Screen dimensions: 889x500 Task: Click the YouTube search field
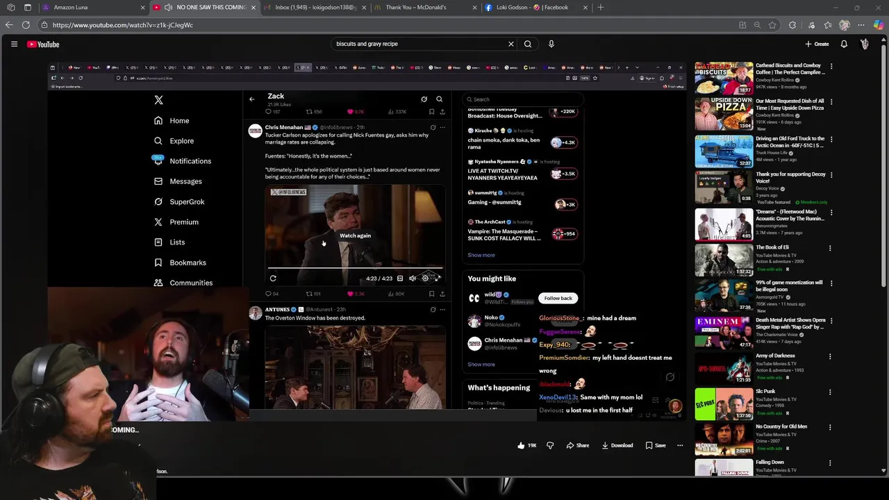click(419, 44)
